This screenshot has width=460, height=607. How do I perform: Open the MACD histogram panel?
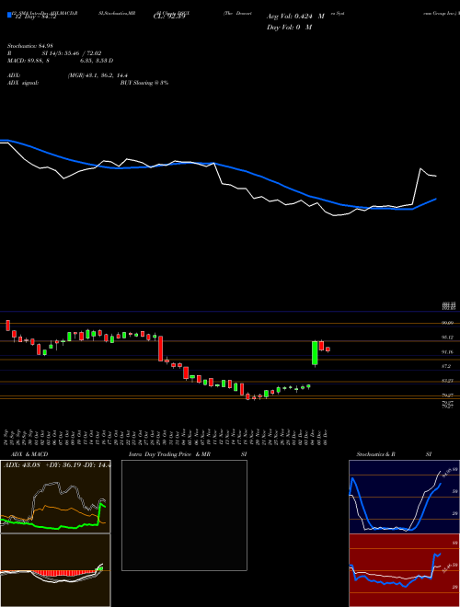coord(55,570)
